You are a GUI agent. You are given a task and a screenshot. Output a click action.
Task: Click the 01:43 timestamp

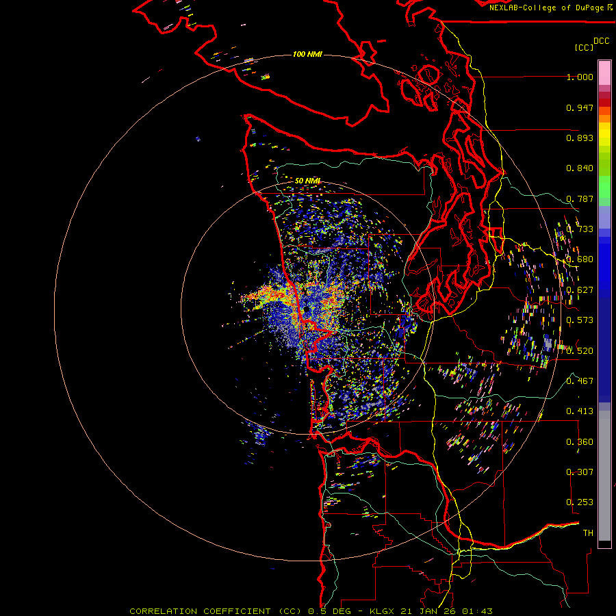pos(477,611)
